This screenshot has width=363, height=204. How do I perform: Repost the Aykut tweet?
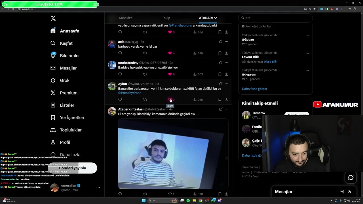pos(145,99)
